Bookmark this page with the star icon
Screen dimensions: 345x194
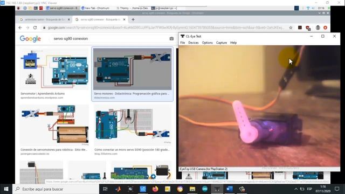click(291, 27)
